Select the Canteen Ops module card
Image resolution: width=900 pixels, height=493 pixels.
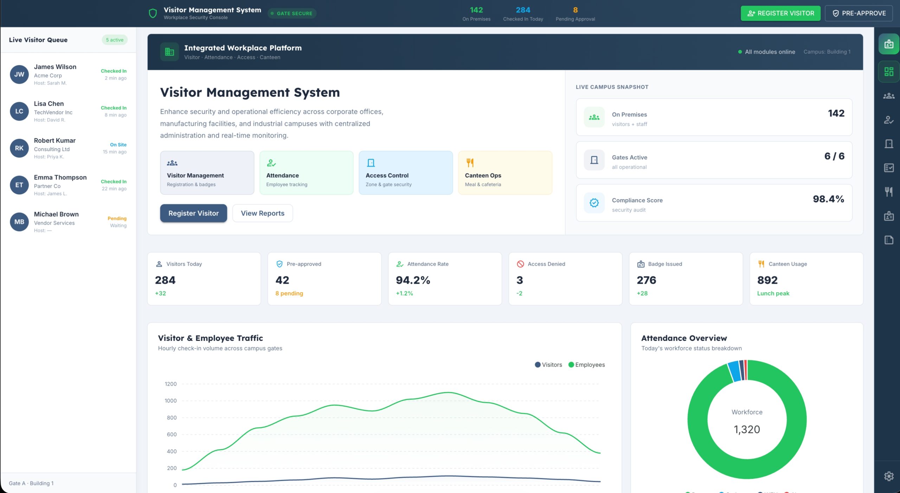click(505, 173)
